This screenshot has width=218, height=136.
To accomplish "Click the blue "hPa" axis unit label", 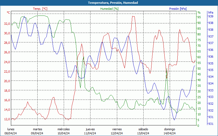I will coord(211,13).
